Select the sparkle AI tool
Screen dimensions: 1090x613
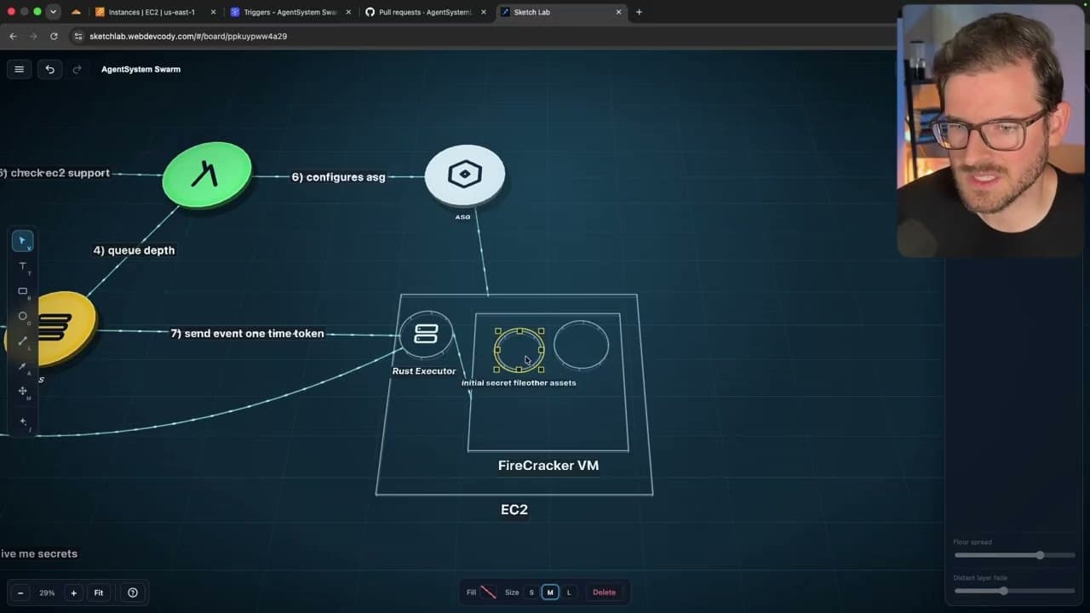[23, 421]
